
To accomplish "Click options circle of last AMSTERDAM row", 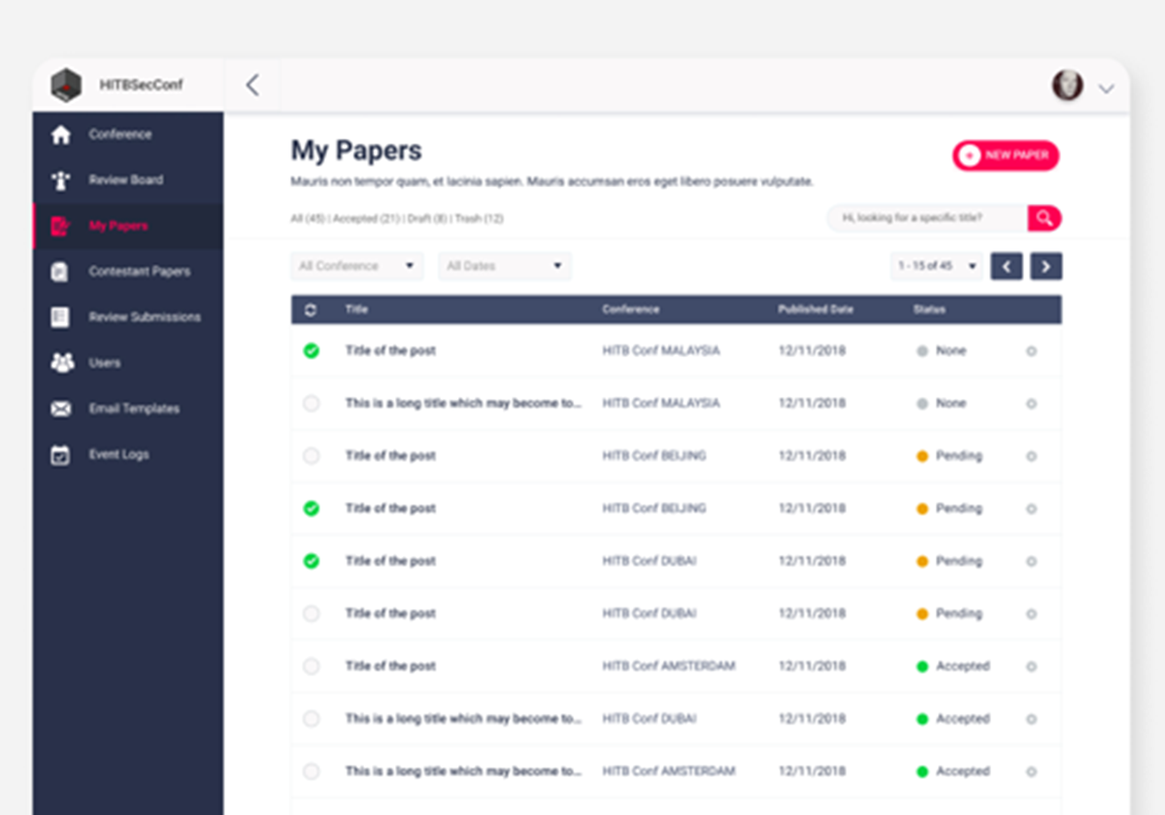I will click(1031, 771).
